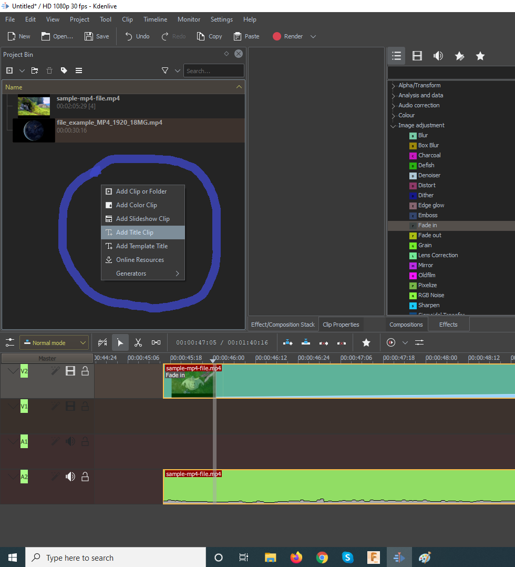Expand the Alpha/Transform effects category
Image resolution: width=515 pixels, height=567 pixels.
(394, 86)
